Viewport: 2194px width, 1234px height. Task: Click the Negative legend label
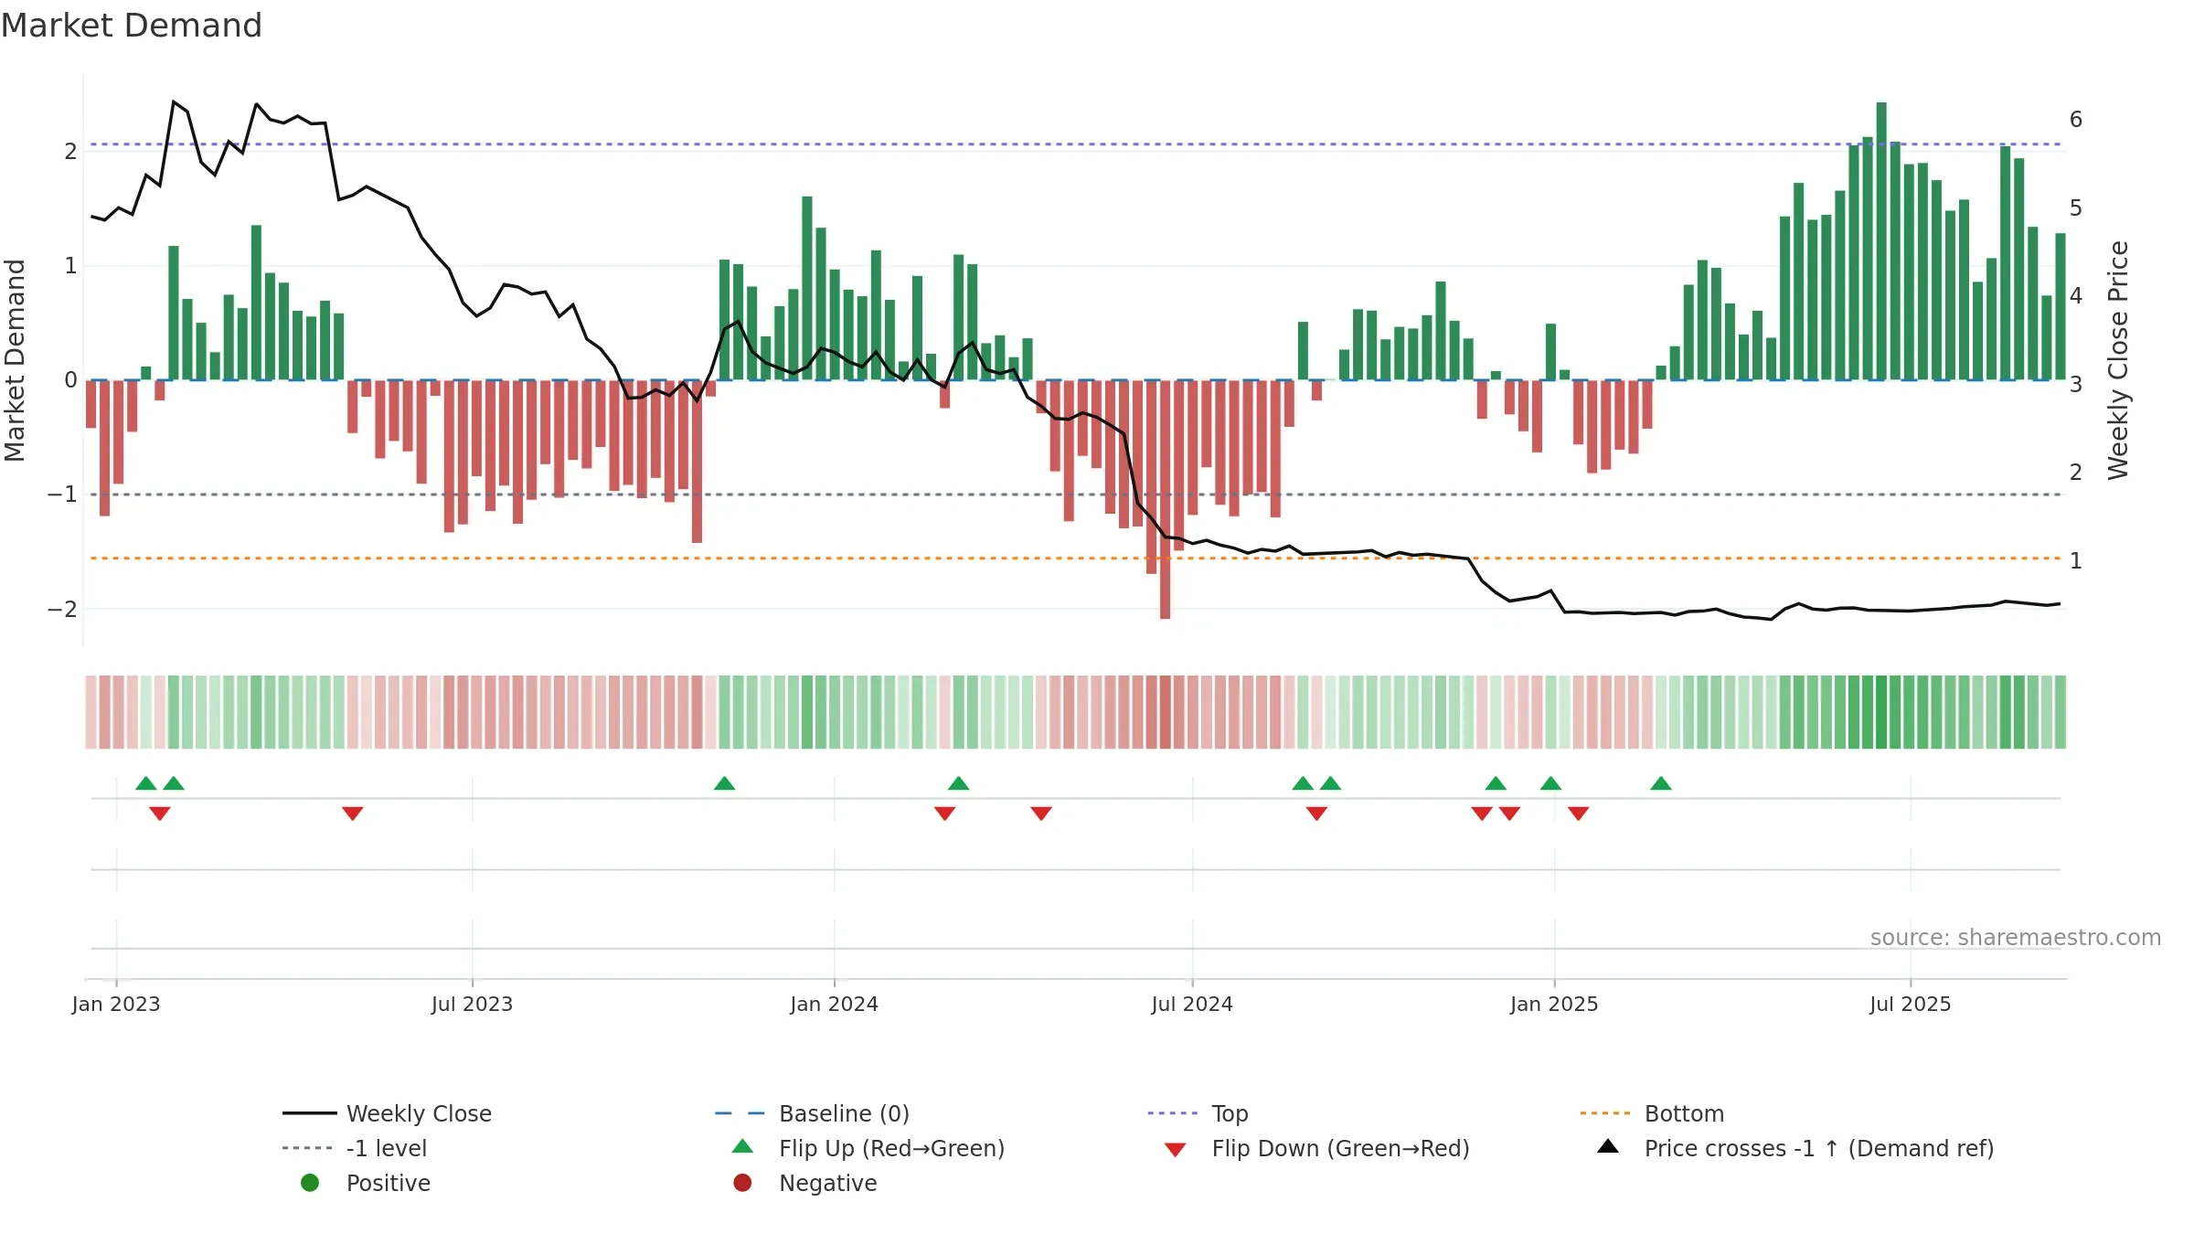pyautogui.click(x=828, y=1183)
